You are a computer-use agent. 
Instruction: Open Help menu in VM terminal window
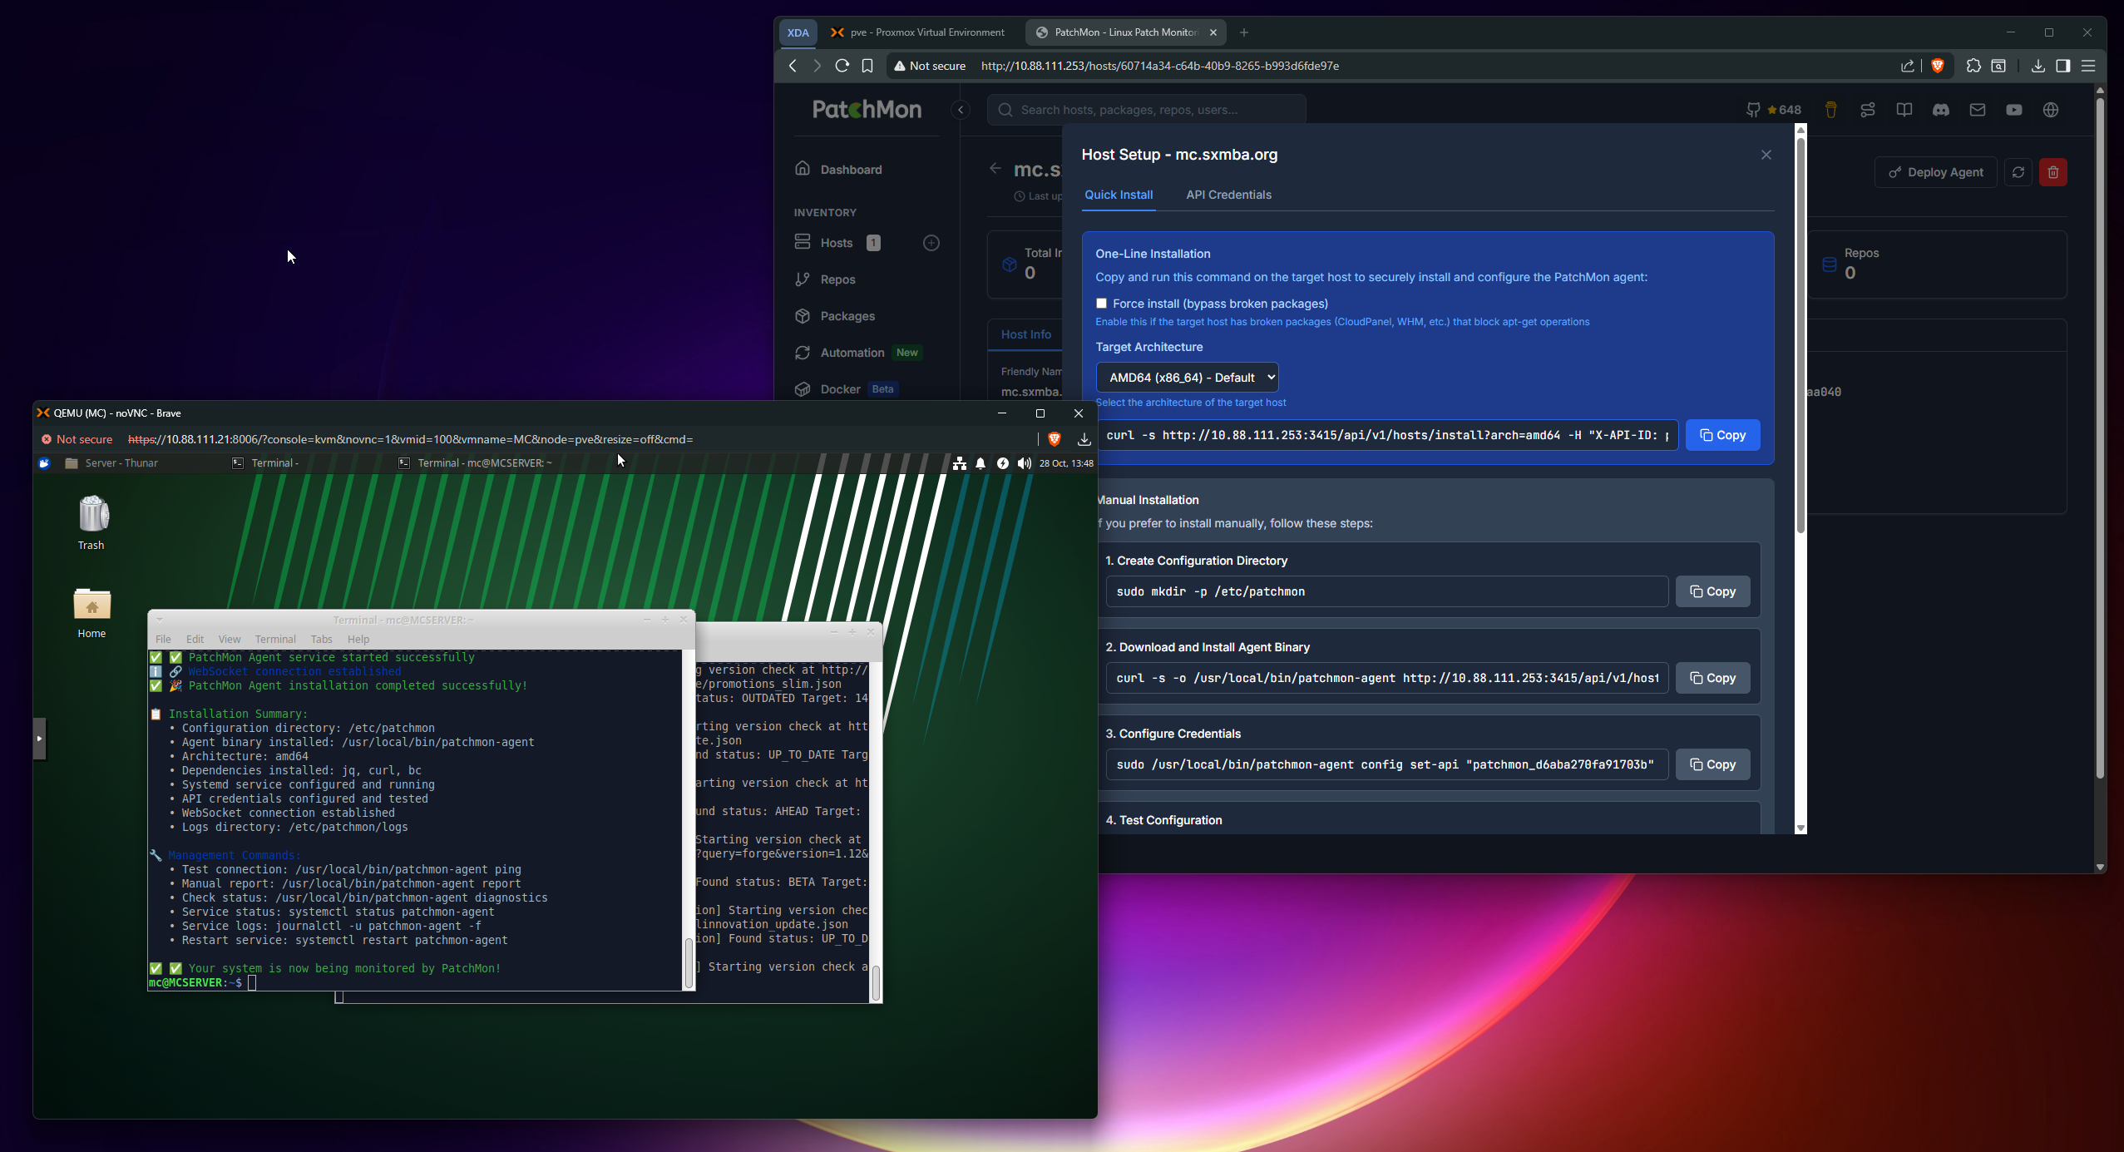358,640
